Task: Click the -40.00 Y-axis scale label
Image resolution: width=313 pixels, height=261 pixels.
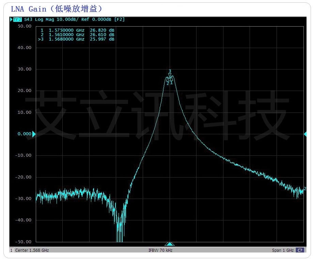Action: 24,220
